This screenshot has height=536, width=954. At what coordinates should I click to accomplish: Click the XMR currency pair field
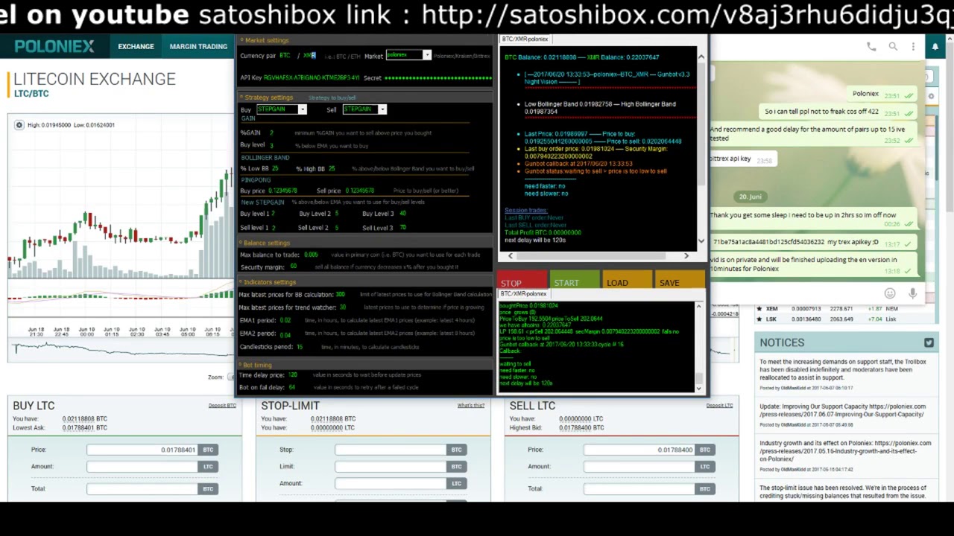tap(309, 56)
